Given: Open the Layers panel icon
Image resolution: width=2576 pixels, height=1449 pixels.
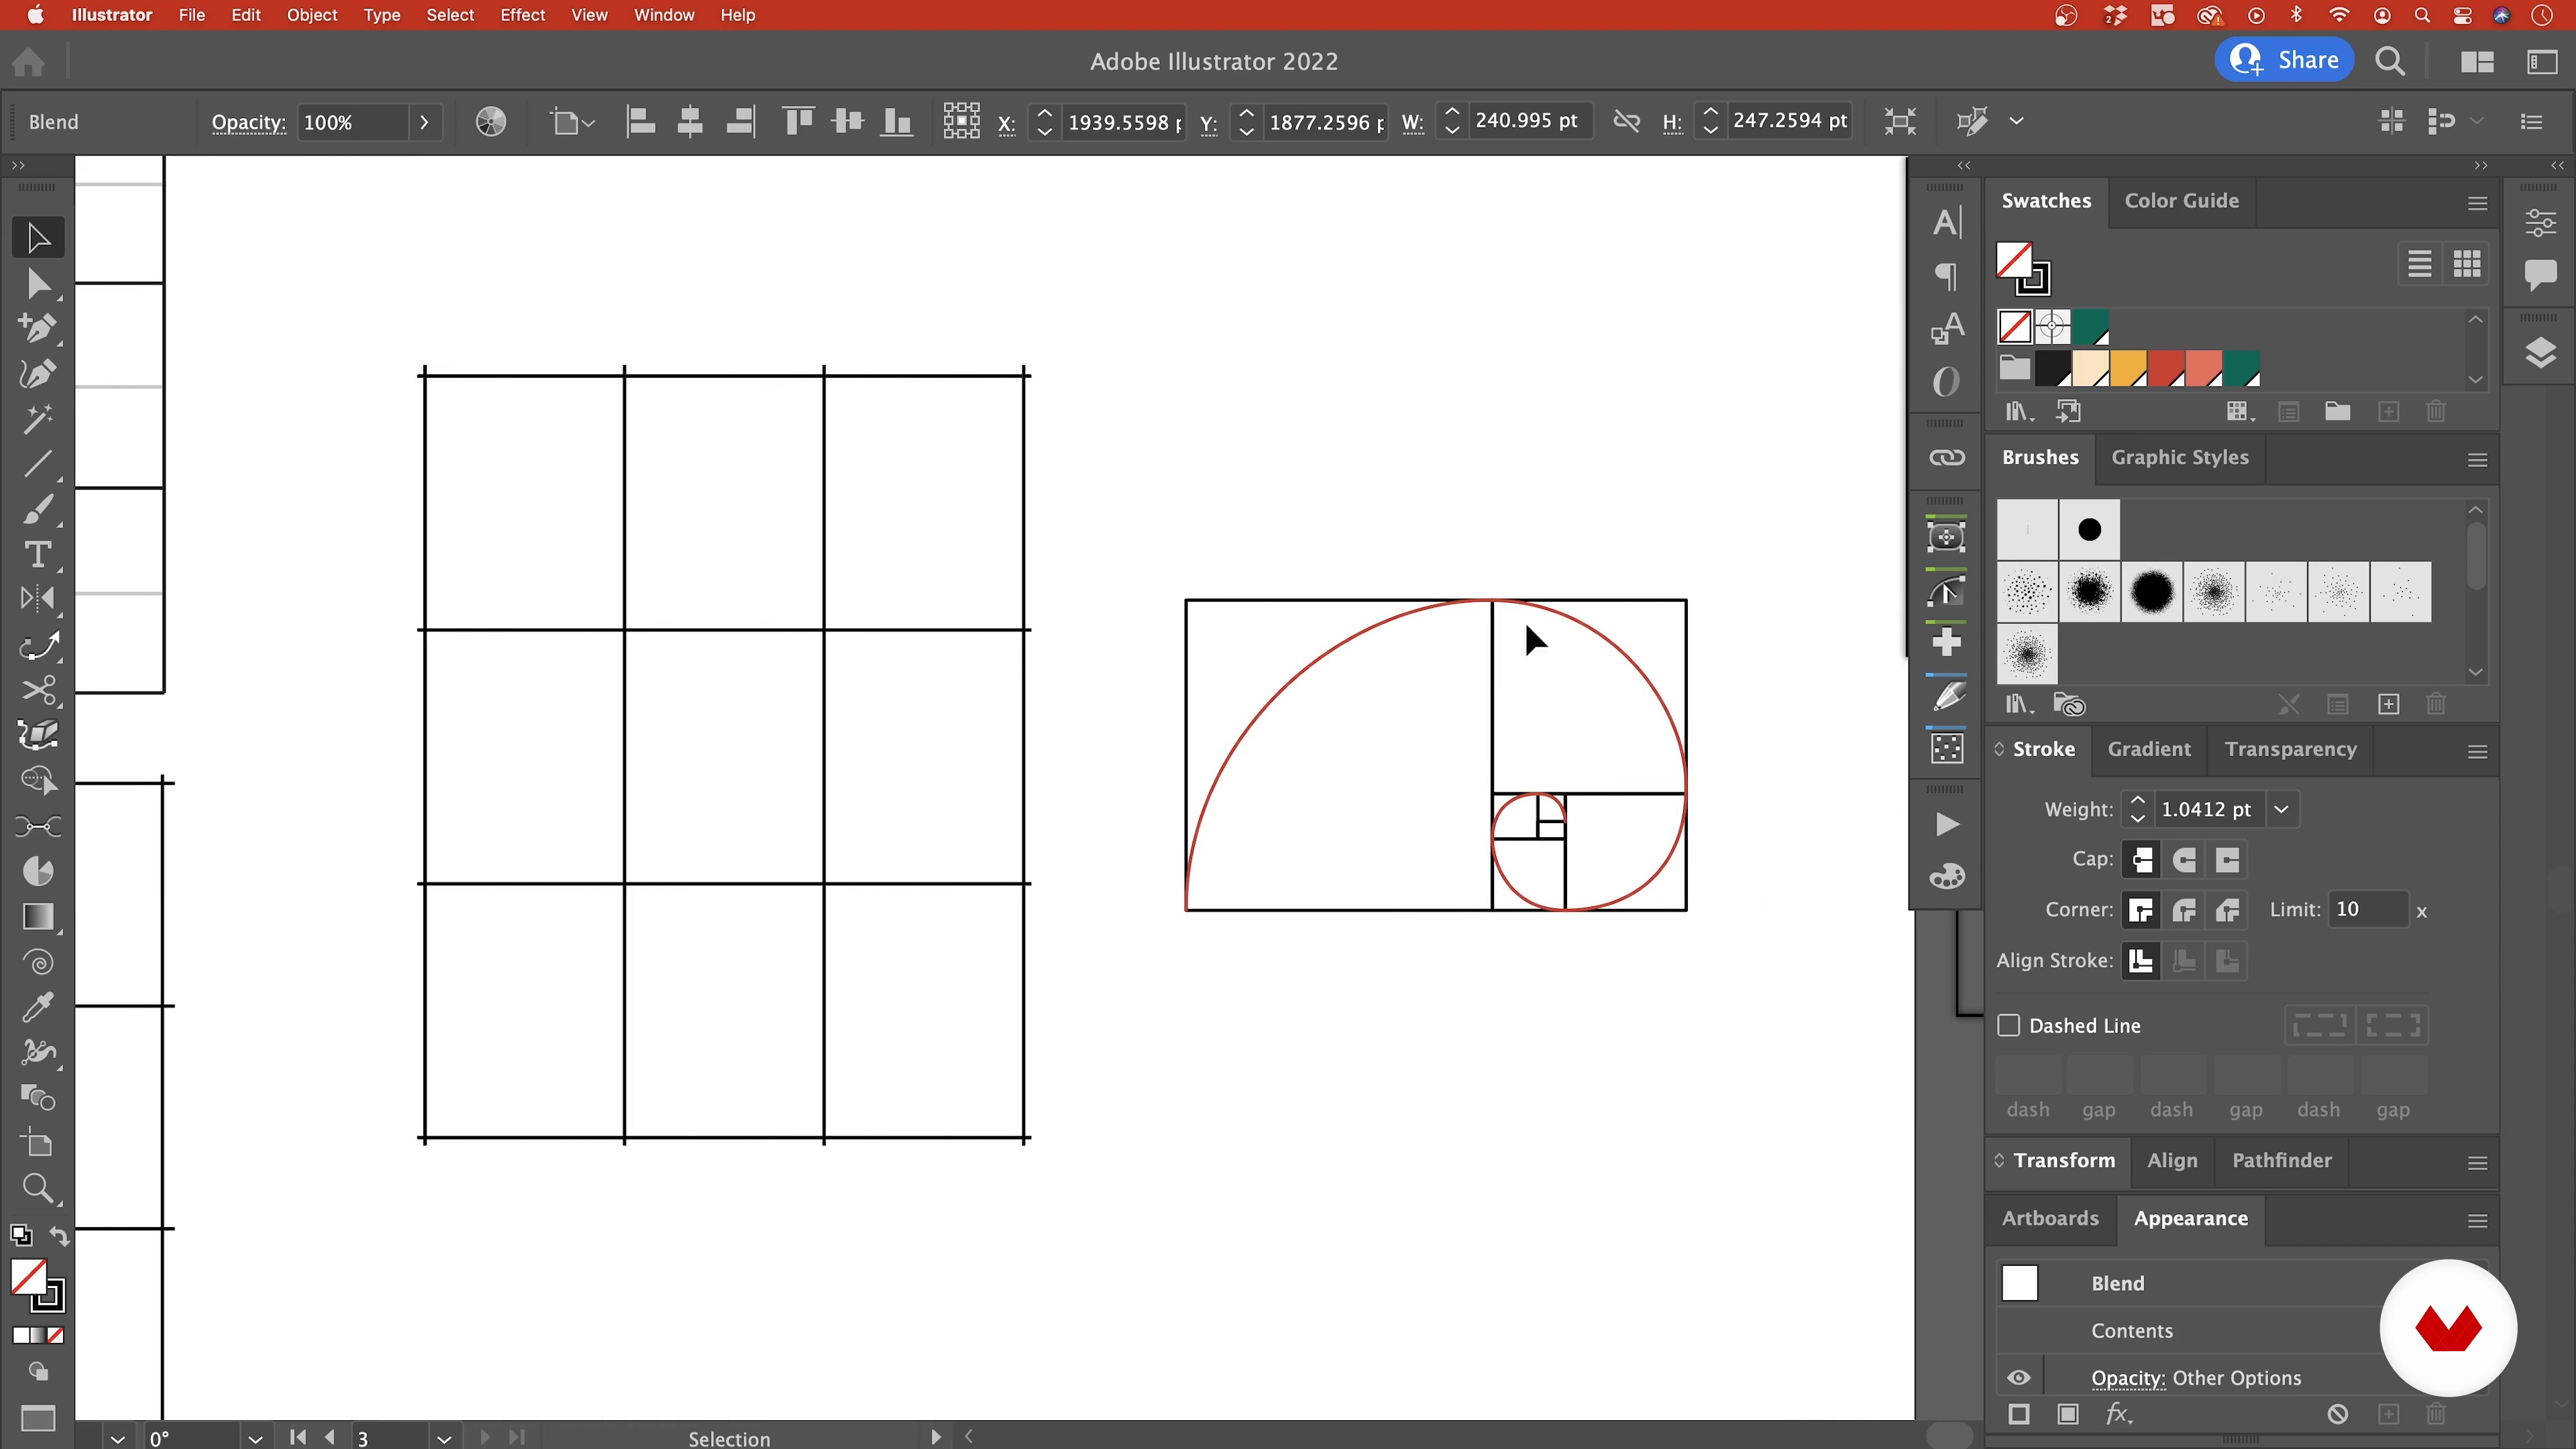Looking at the screenshot, I should [x=2540, y=353].
